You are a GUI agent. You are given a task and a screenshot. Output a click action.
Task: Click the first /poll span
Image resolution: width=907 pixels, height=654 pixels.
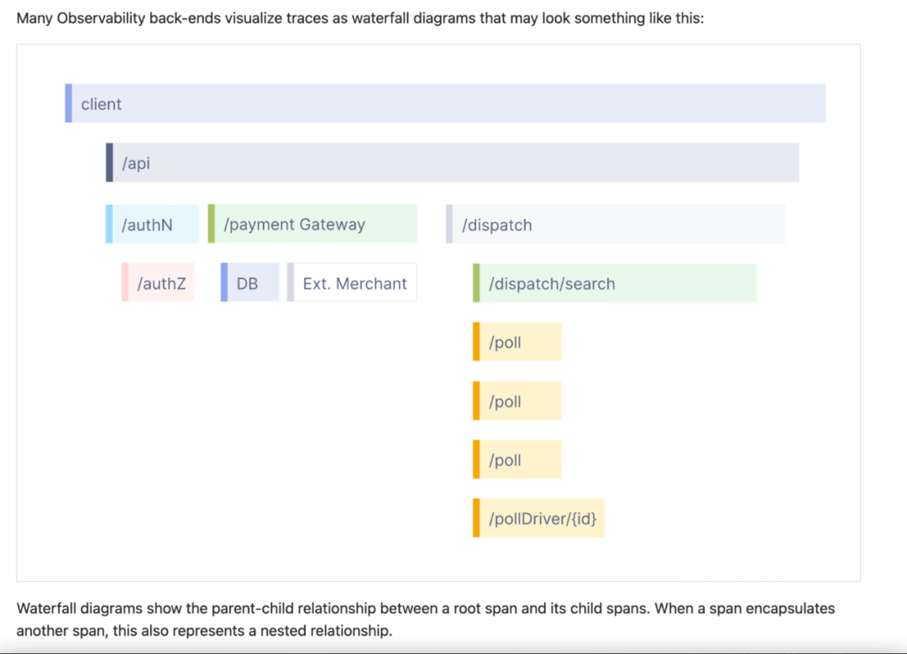click(516, 342)
